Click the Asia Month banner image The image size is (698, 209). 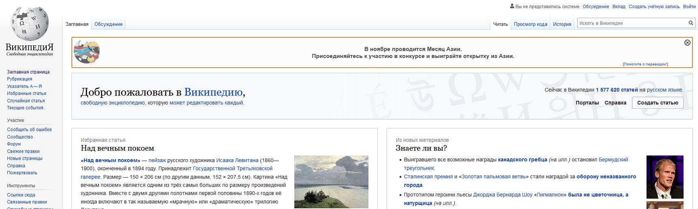click(87, 52)
